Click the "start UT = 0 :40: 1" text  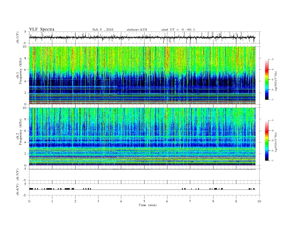coord(178,30)
